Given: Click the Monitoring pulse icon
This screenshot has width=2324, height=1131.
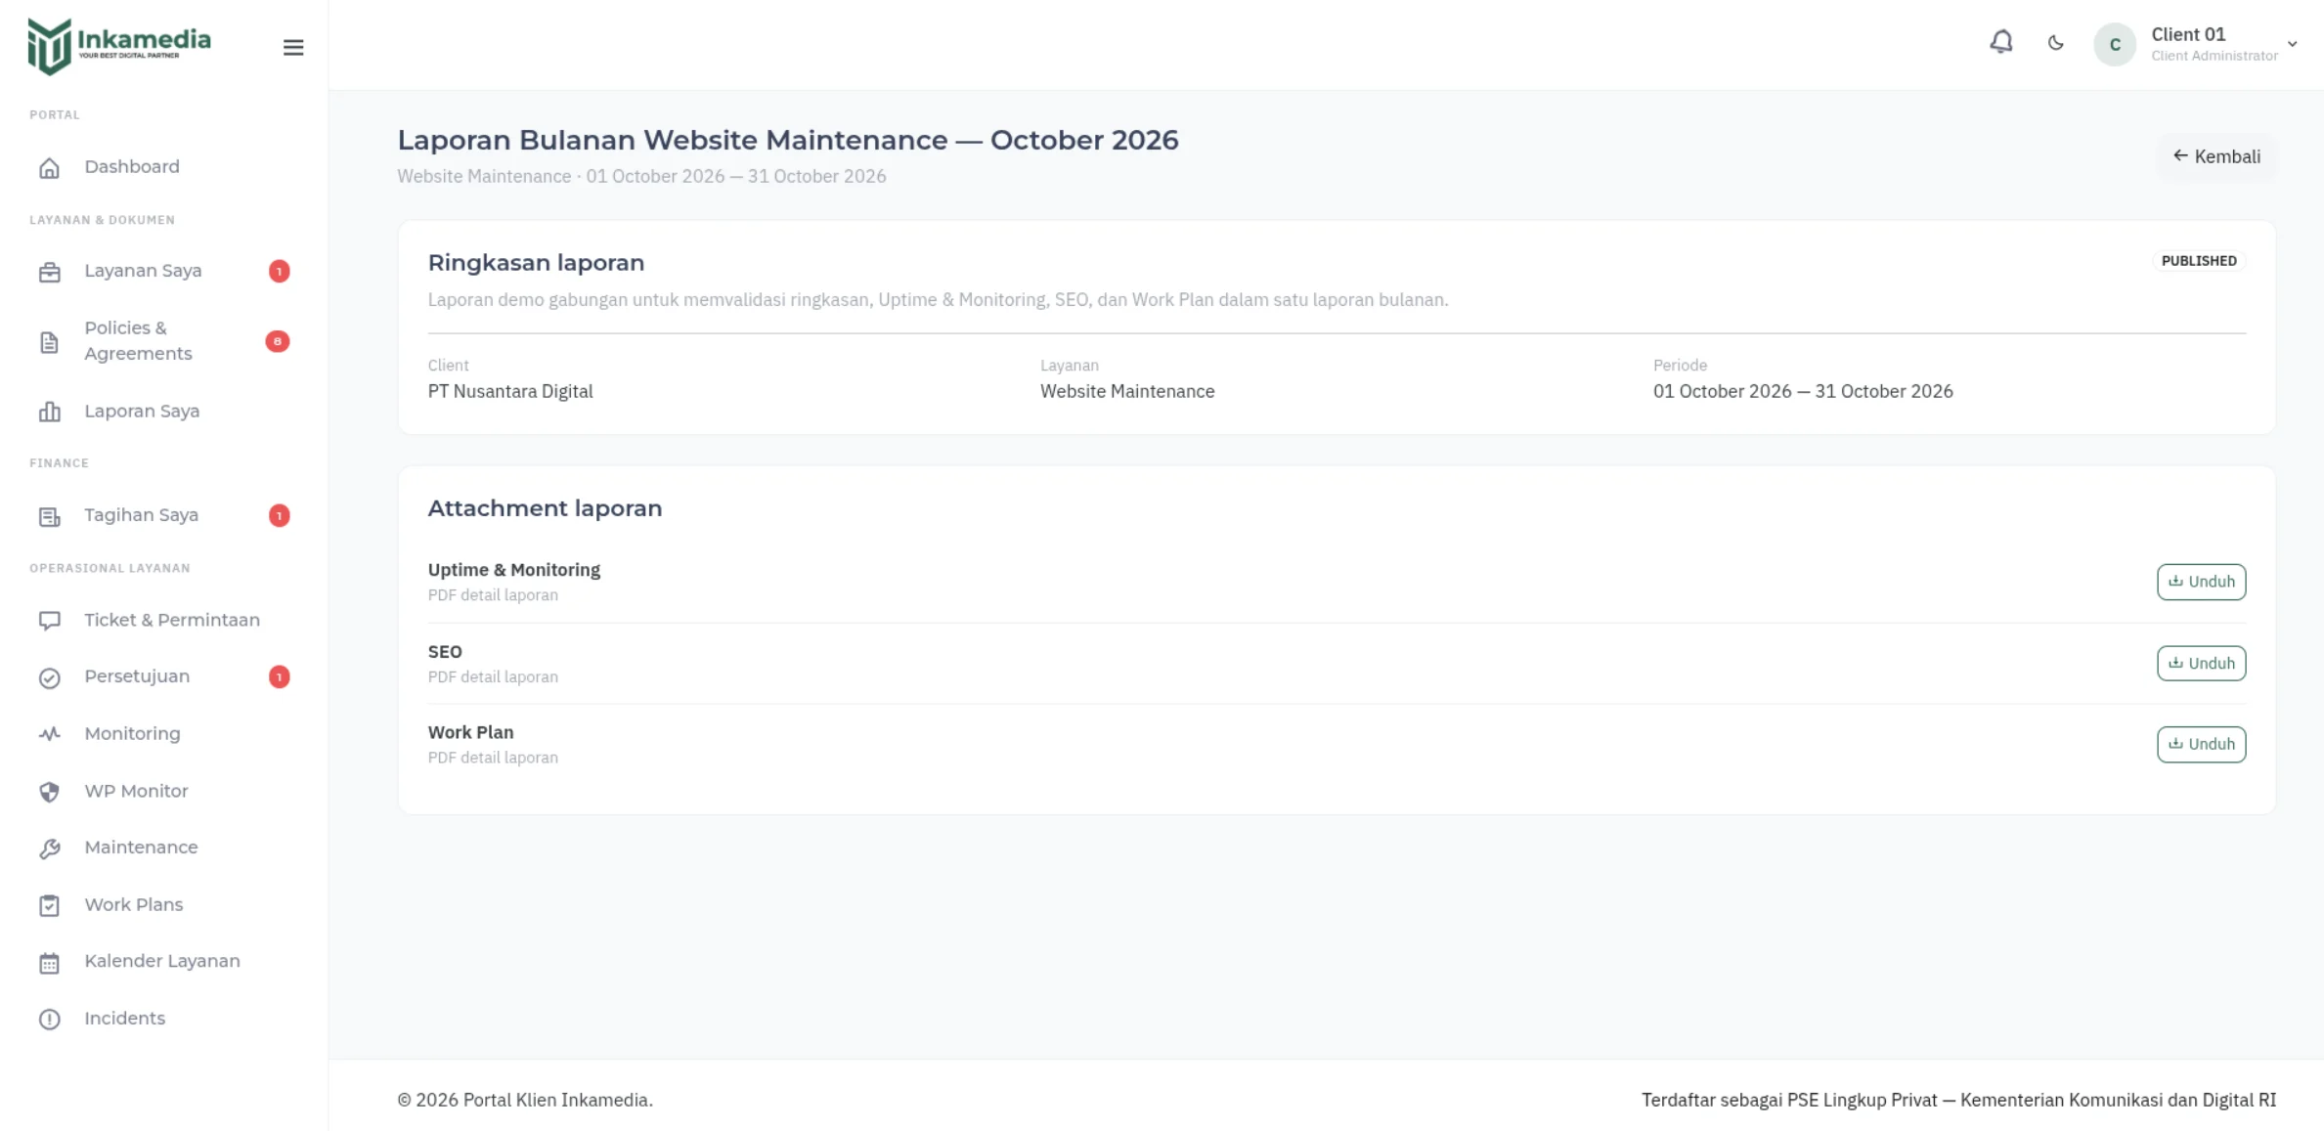Looking at the screenshot, I should point(49,734).
